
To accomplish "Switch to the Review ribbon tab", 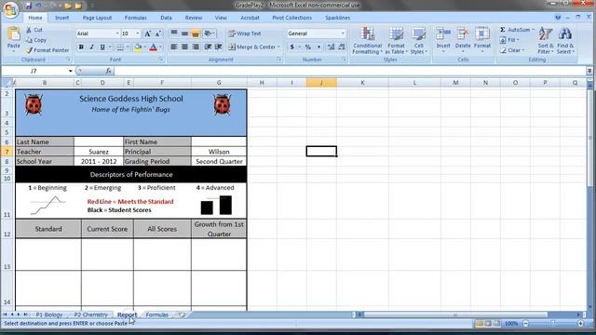I will 194,18.
